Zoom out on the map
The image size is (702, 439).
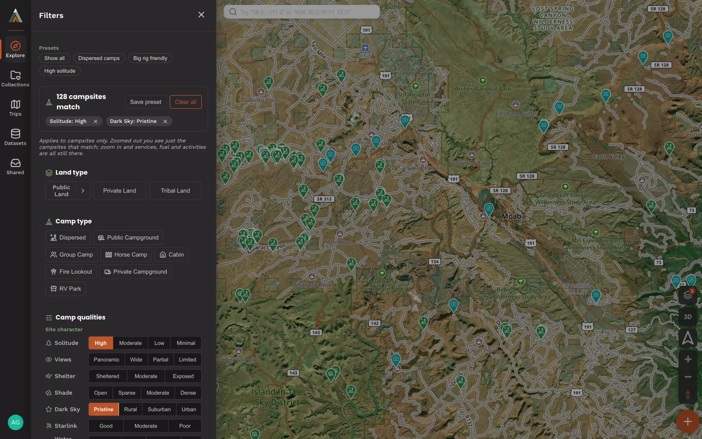(688, 377)
